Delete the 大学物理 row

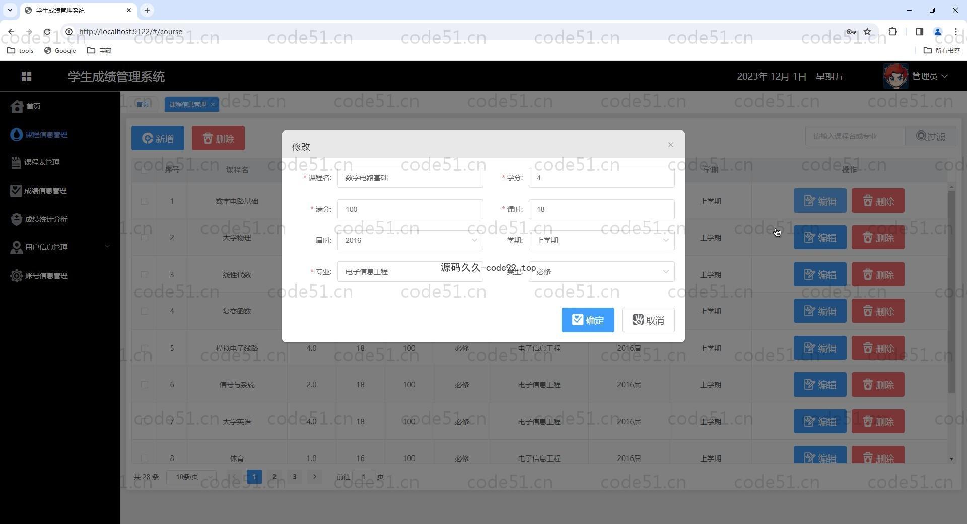click(x=878, y=238)
